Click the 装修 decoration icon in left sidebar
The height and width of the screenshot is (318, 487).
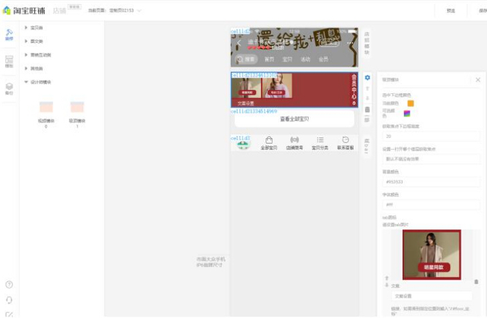pyautogui.click(x=9, y=35)
